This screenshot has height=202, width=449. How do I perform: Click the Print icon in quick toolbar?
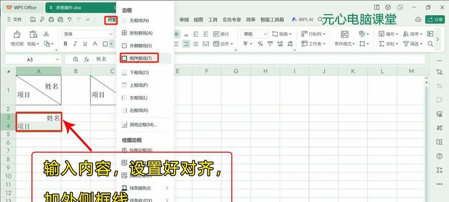[51, 20]
